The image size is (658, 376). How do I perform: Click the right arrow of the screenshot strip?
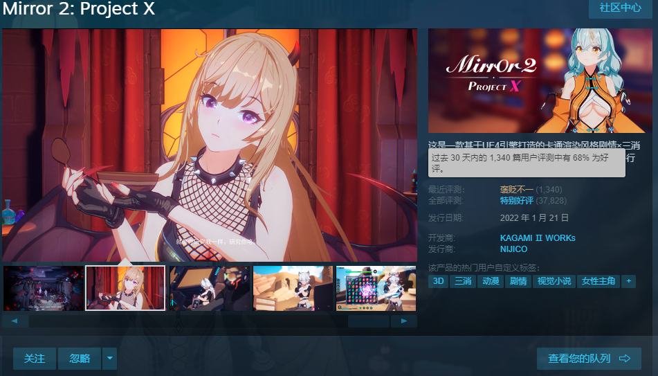coord(403,321)
